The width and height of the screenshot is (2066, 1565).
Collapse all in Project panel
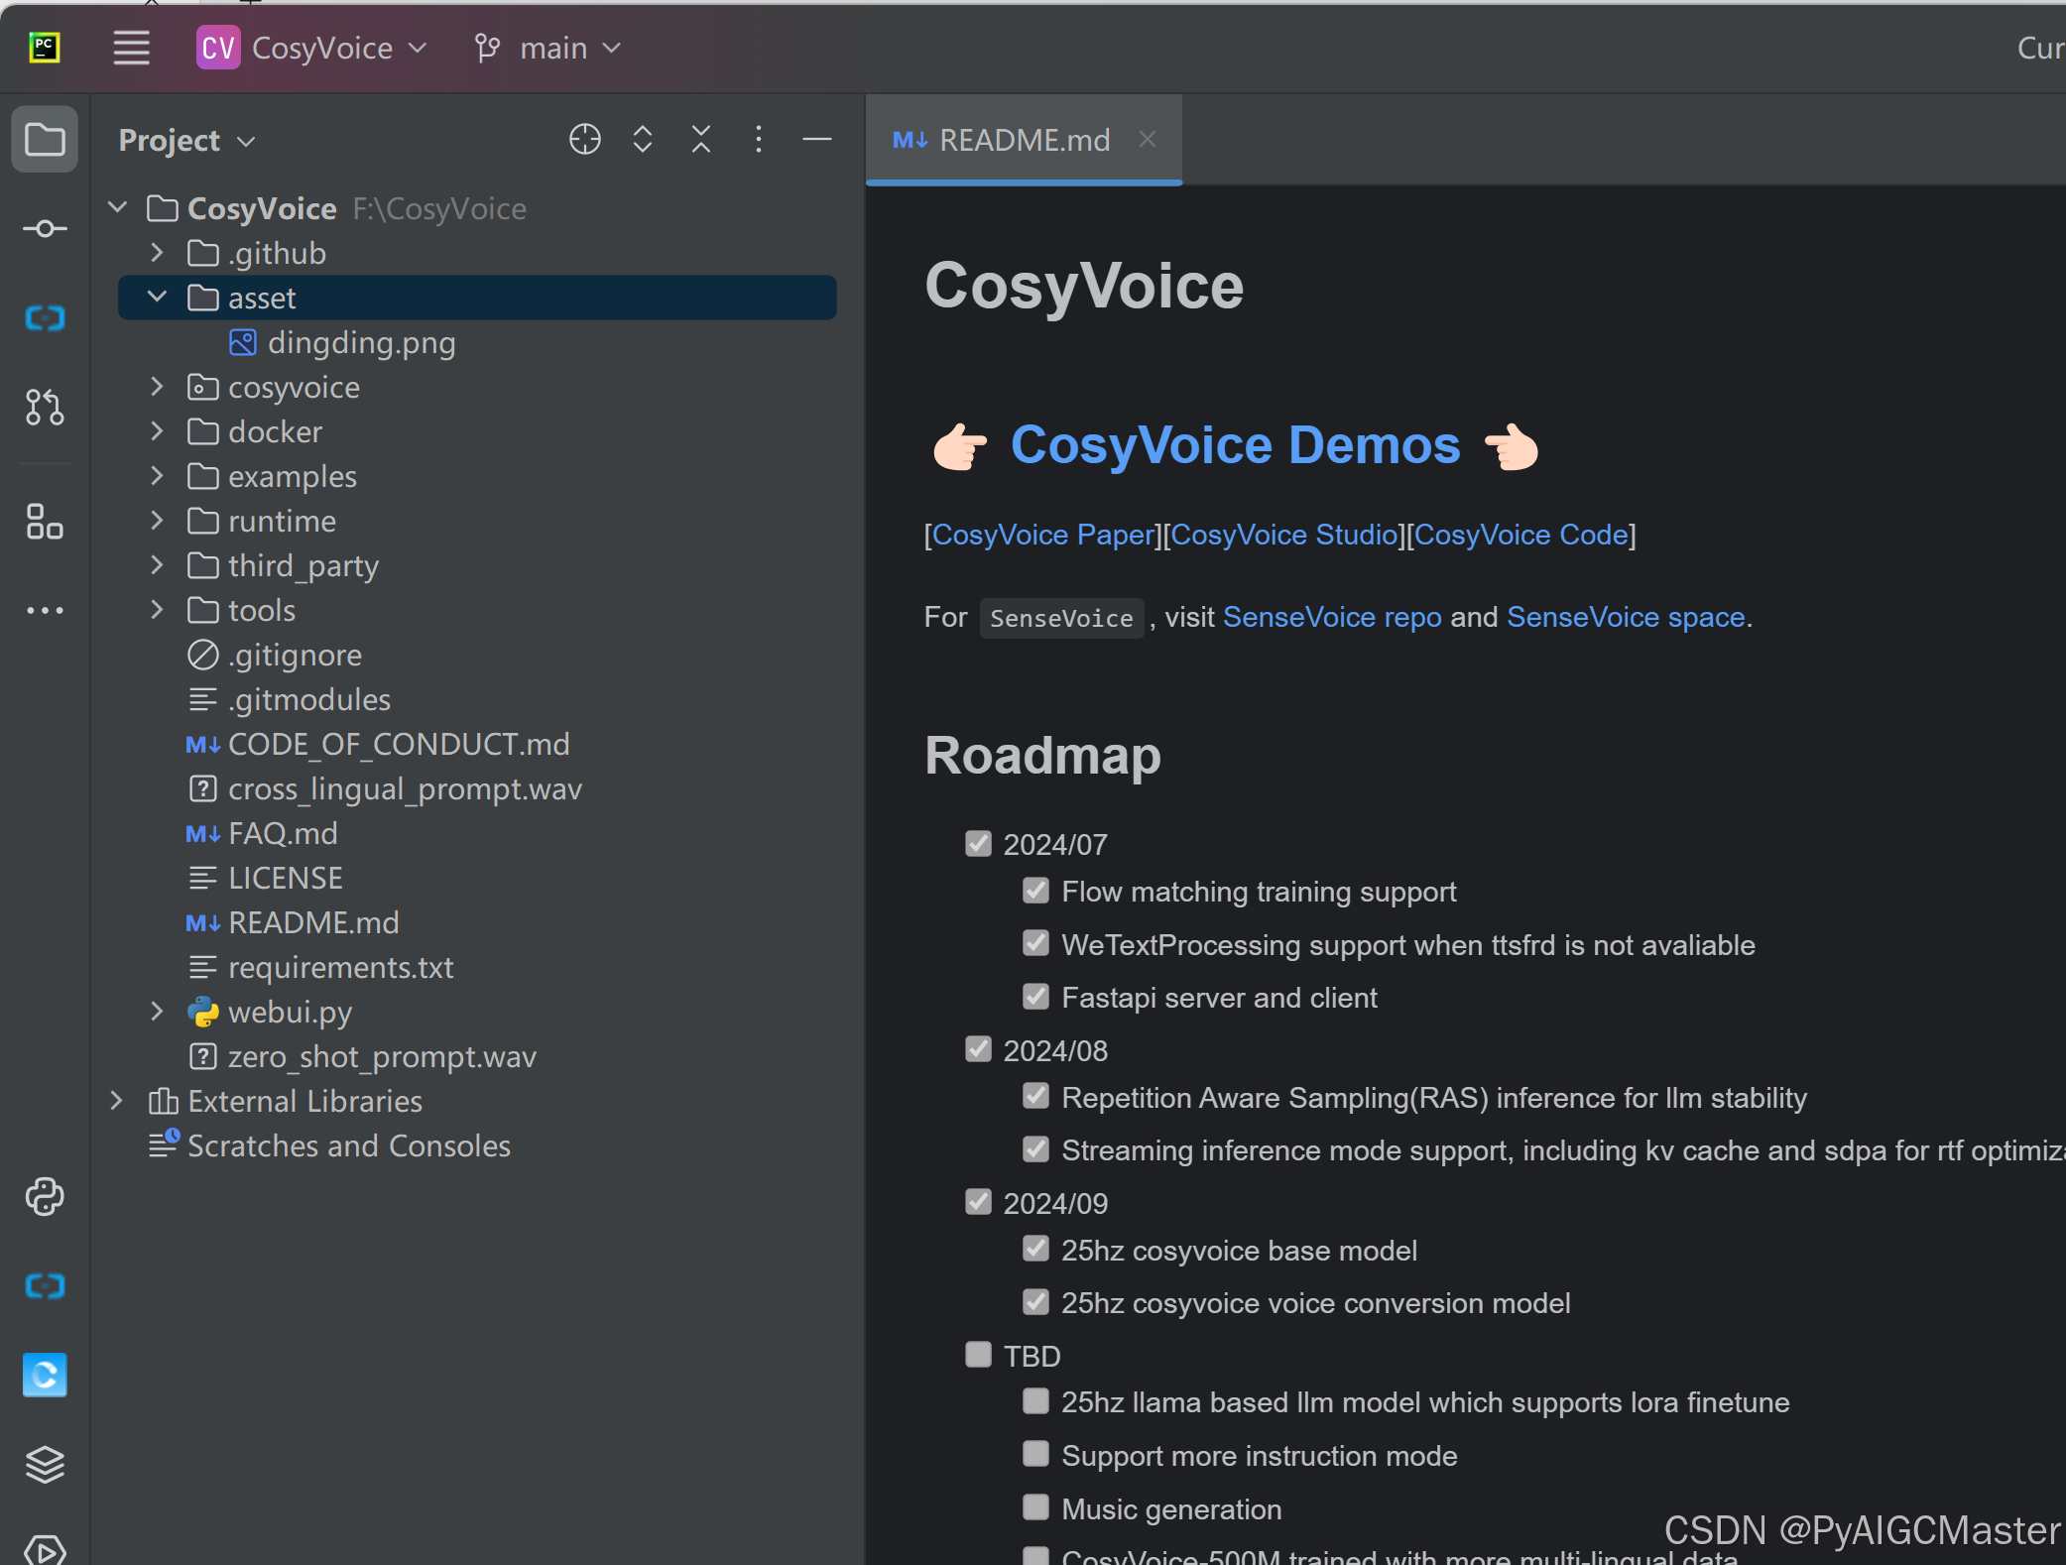[x=701, y=140]
